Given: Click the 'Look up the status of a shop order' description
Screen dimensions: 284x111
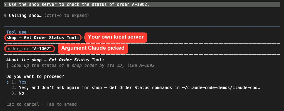Looking at the screenshot, I should pos(83,65).
